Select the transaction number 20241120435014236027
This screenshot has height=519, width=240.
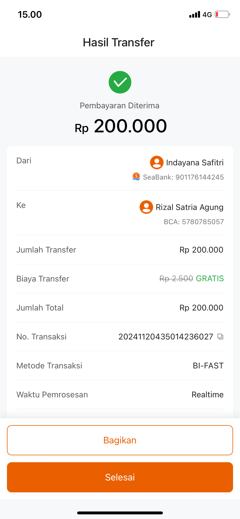tap(166, 337)
